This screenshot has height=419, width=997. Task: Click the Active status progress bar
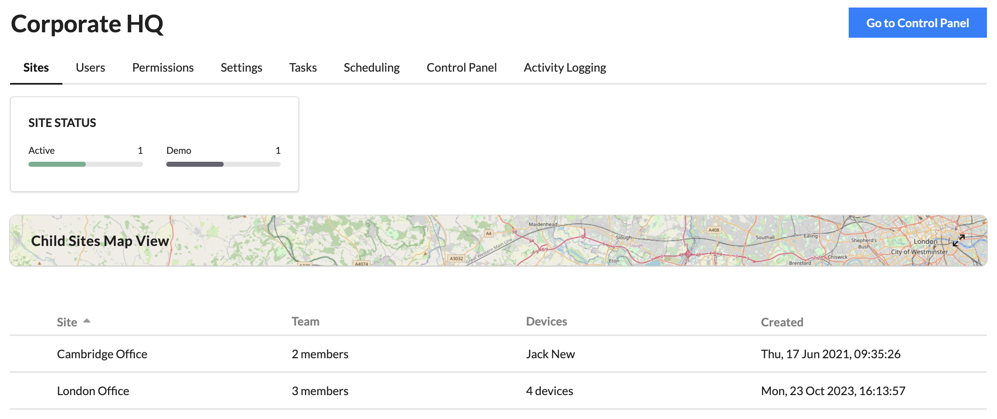[x=85, y=164]
